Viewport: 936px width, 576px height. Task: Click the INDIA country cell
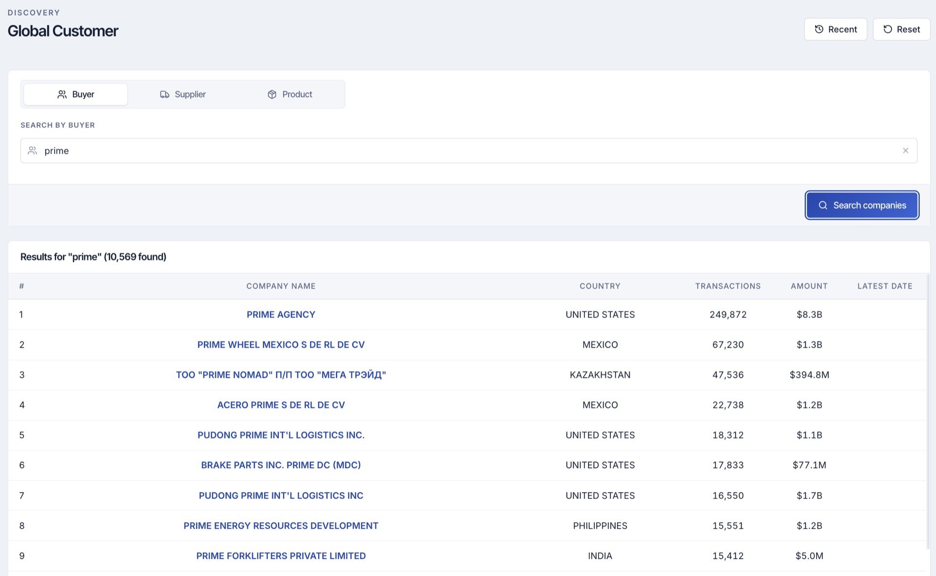tap(600, 556)
